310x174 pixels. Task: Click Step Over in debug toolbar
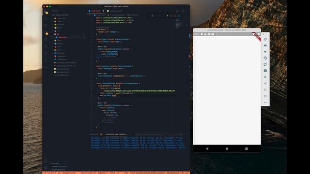pos(156,15)
